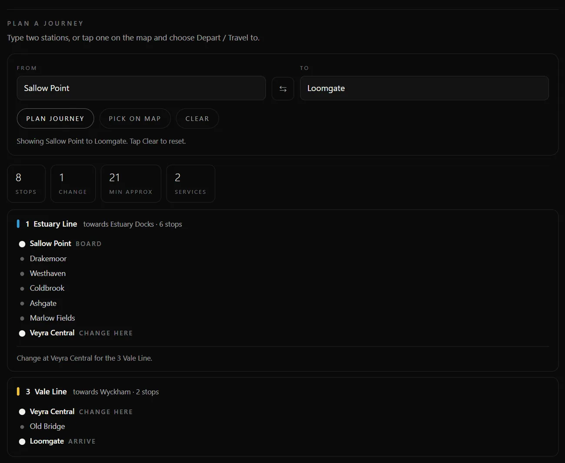Click the Showing Sallow Point to Loomgate status
The image size is (565, 463).
[101, 141]
